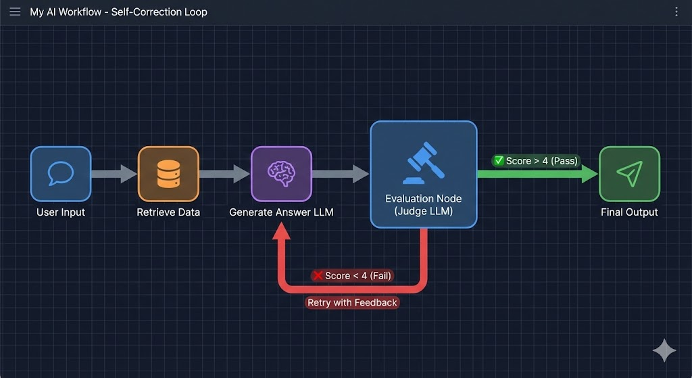The width and height of the screenshot is (692, 378).
Task: Click the 'Generate Answer LLM' text label
Action: (x=281, y=212)
